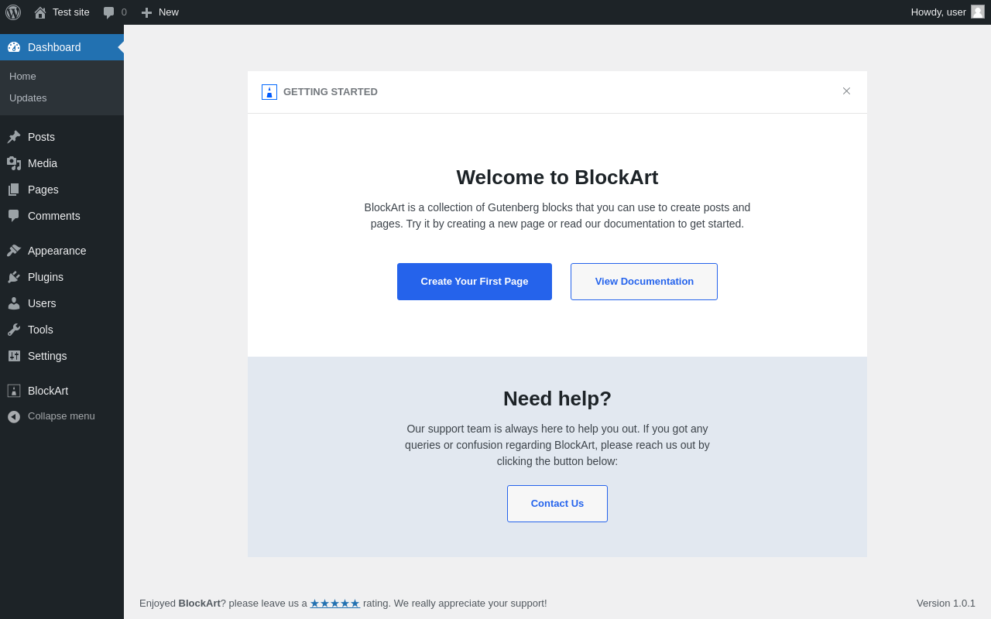This screenshot has width=991, height=619.
Task: Collapse the admin sidebar menu
Action: click(x=62, y=416)
